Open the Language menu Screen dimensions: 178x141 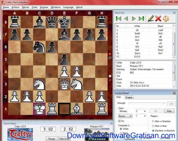point(68,7)
